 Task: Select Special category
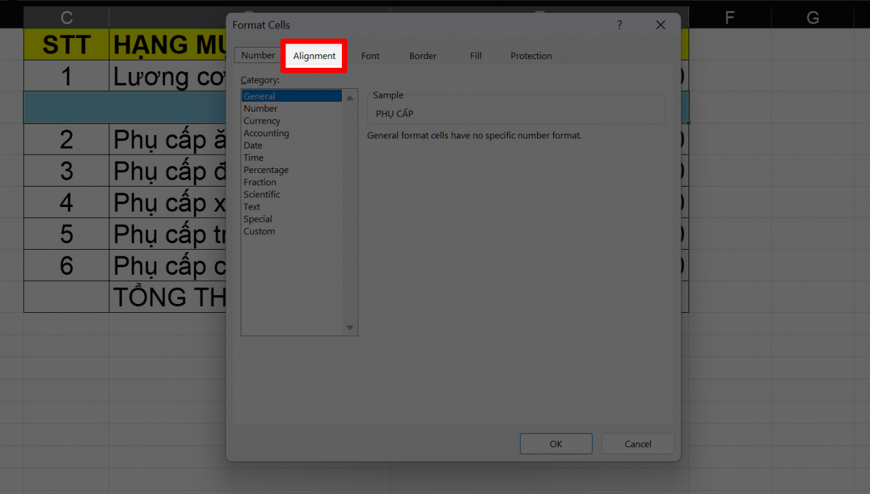[x=292, y=218]
